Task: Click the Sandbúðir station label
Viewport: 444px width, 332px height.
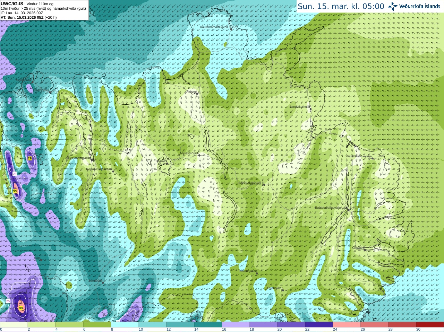Action: point(95,280)
